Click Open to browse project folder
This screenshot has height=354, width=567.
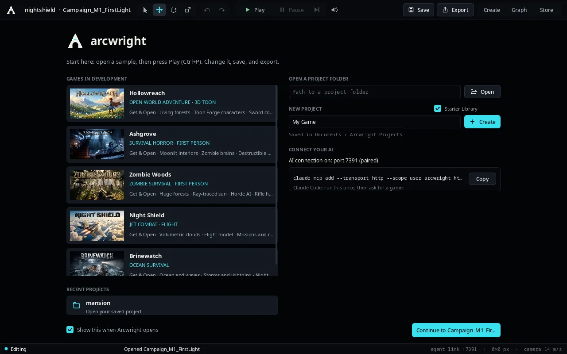pyautogui.click(x=482, y=92)
